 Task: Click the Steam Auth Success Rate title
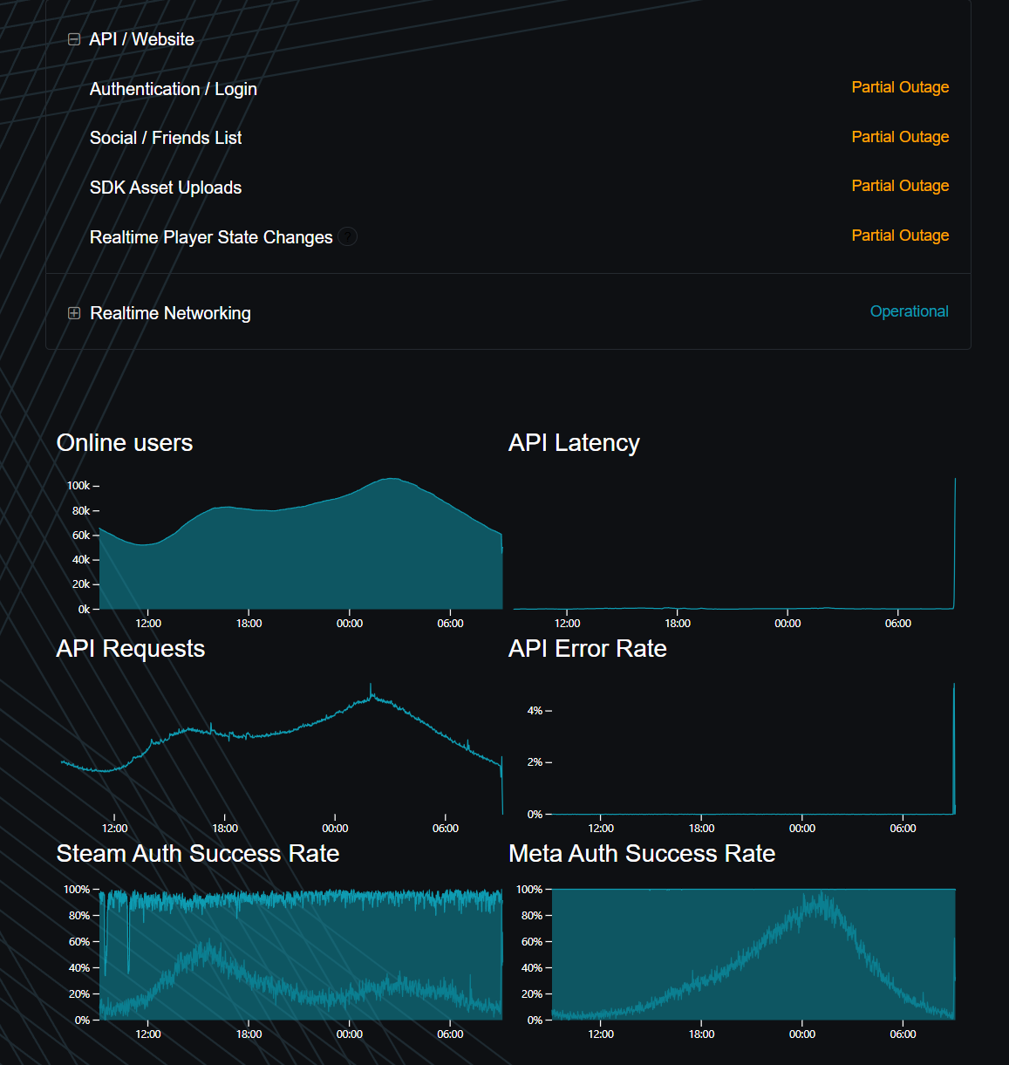(198, 853)
